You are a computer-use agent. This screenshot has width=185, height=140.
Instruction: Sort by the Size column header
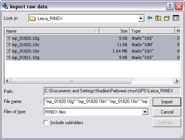tap(114, 31)
